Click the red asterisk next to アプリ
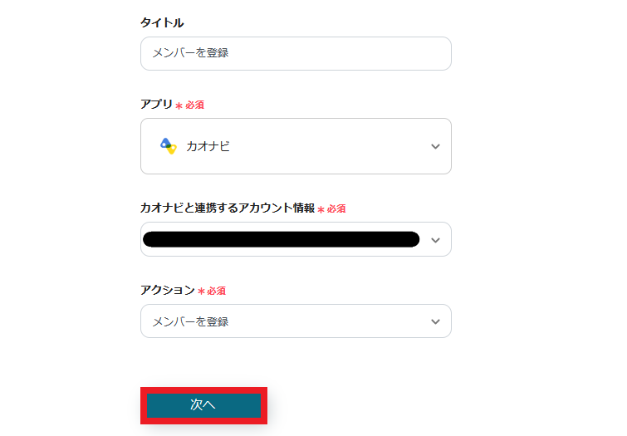Viewport: 627px width, 436px height. 179,106
